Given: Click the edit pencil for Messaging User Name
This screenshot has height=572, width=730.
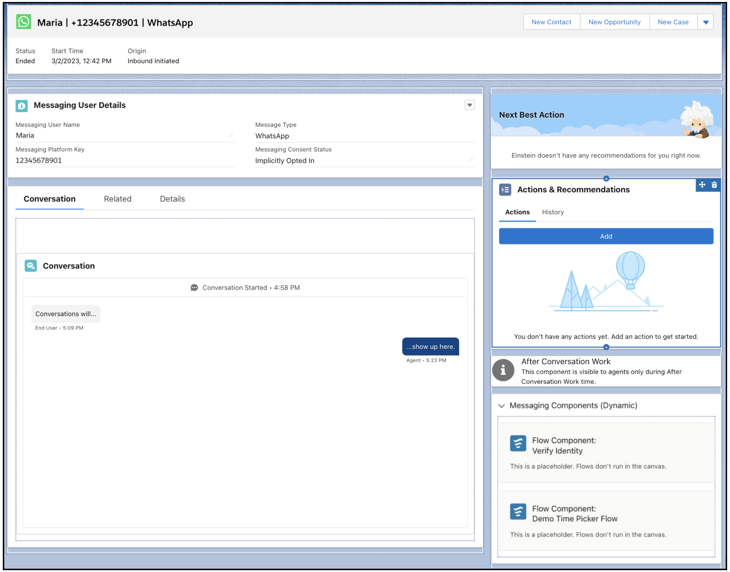Looking at the screenshot, I should pos(231,135).
